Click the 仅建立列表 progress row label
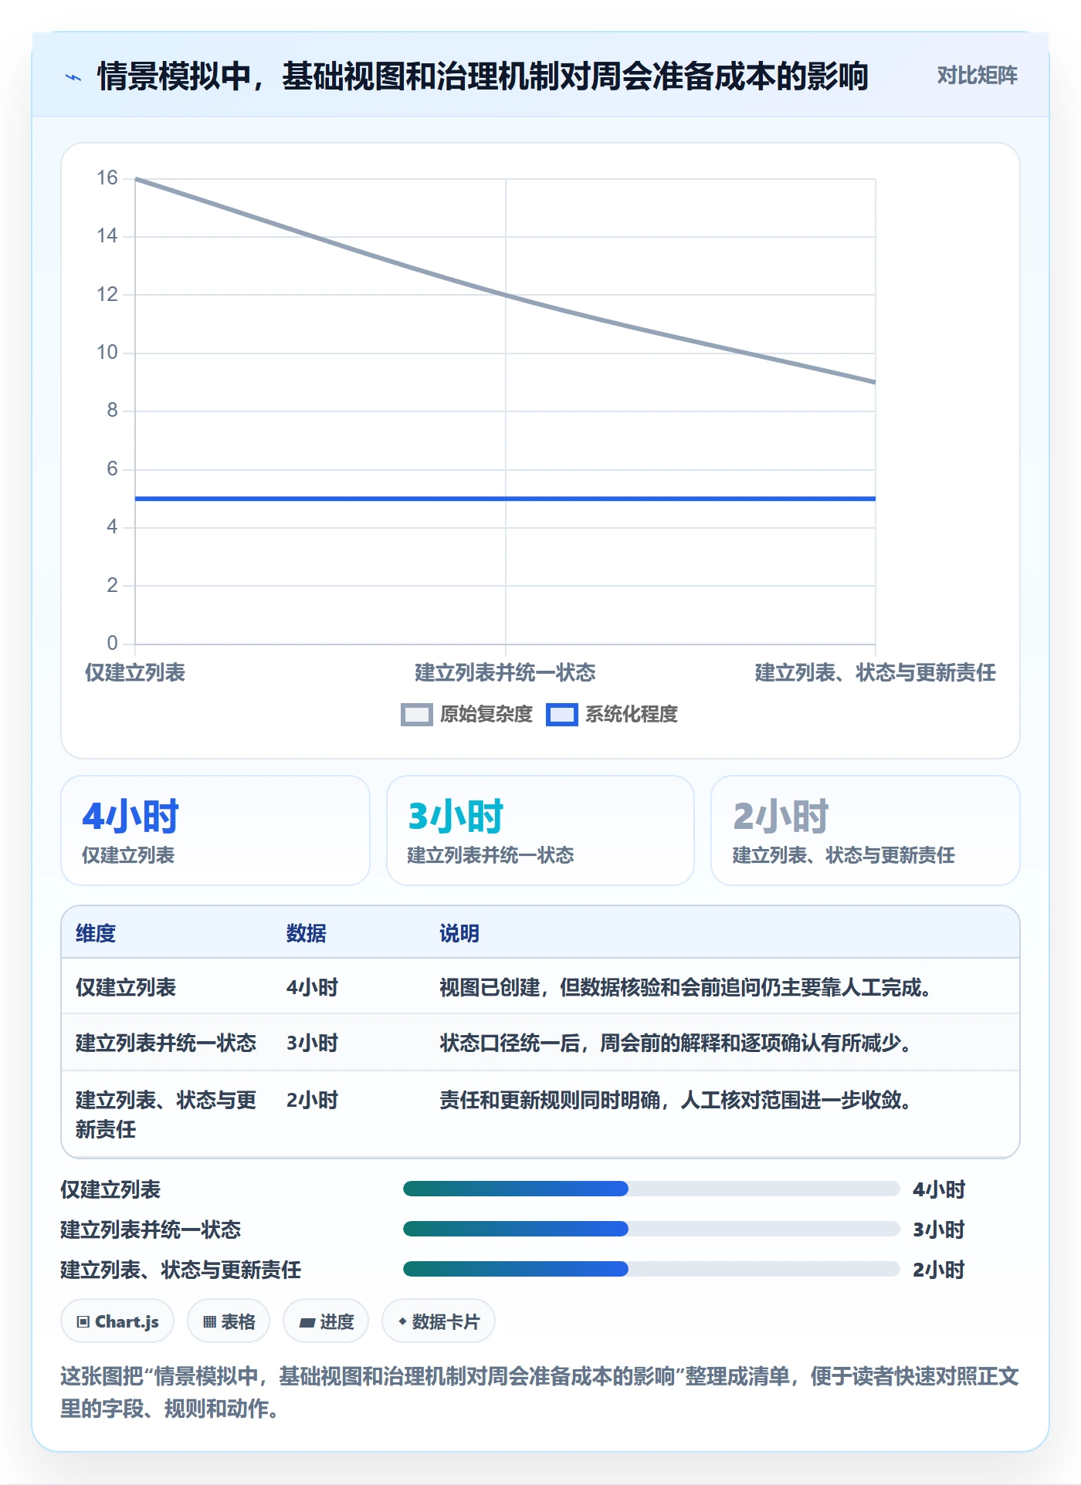1081x1485 pixels. click(110, 1189)
